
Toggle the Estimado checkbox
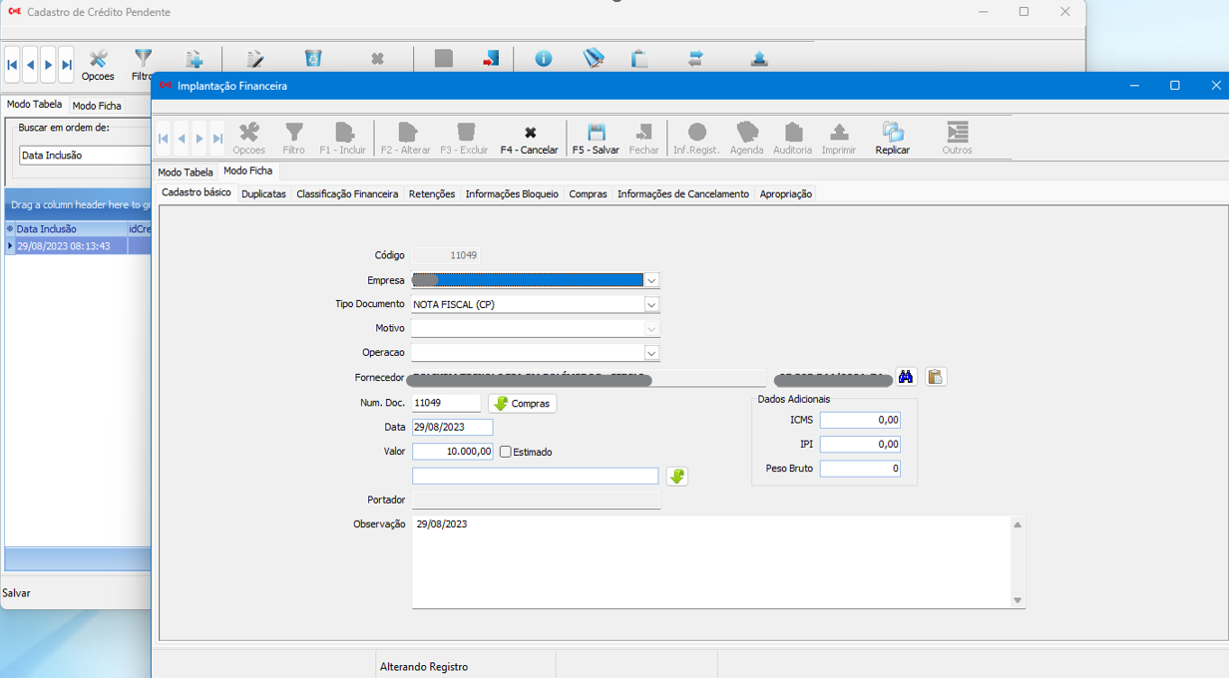tap(506, 452)
